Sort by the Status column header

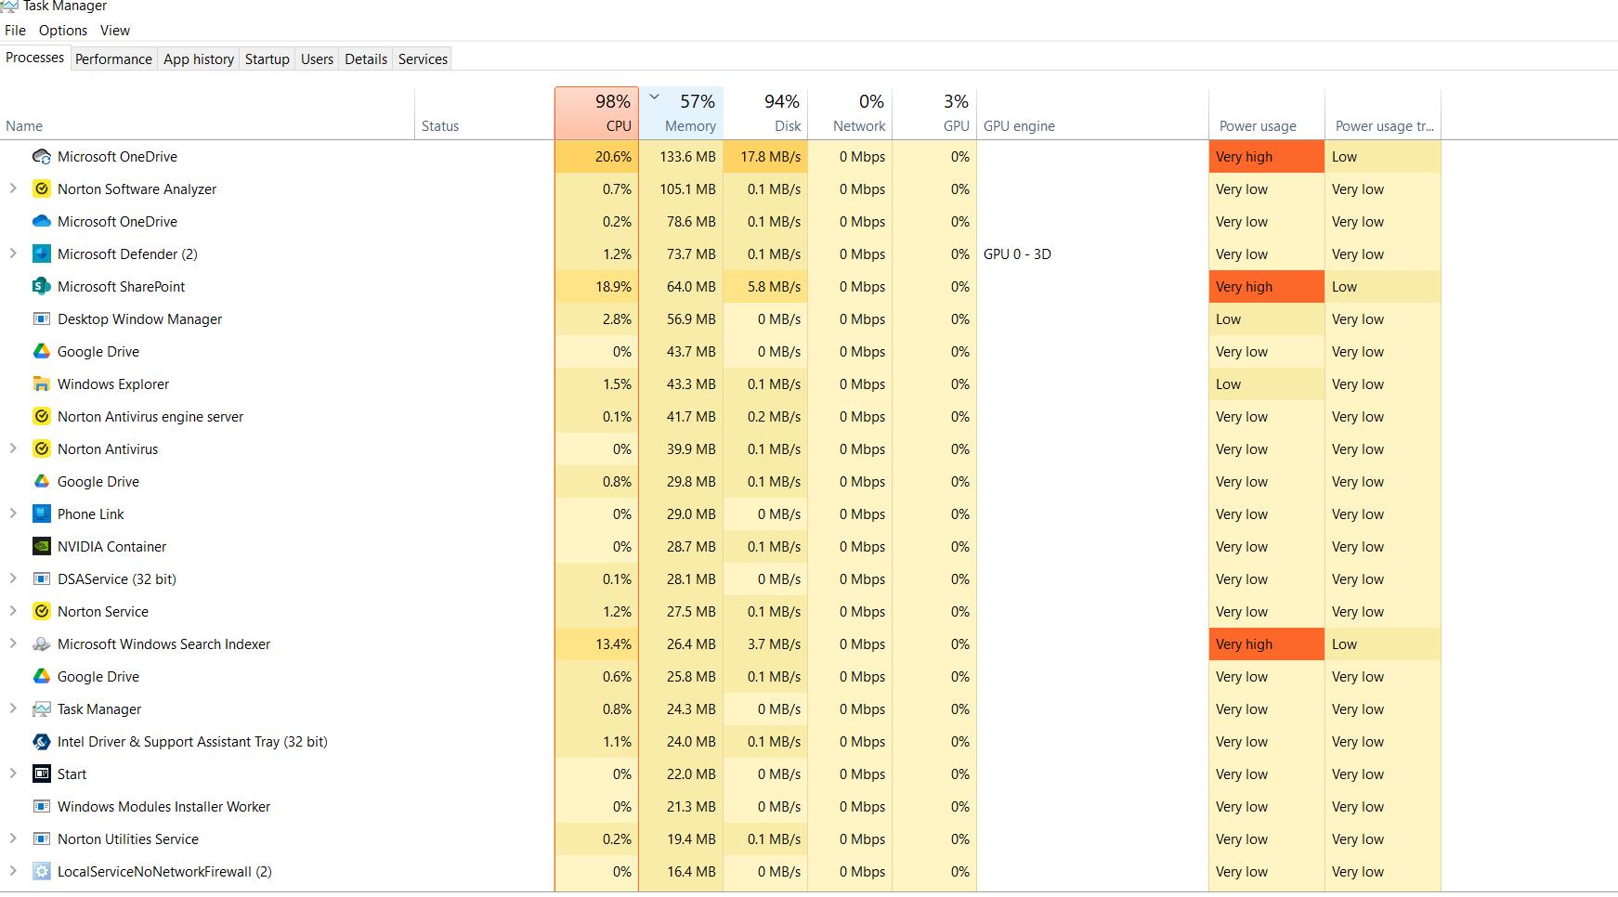click(485, 114)
